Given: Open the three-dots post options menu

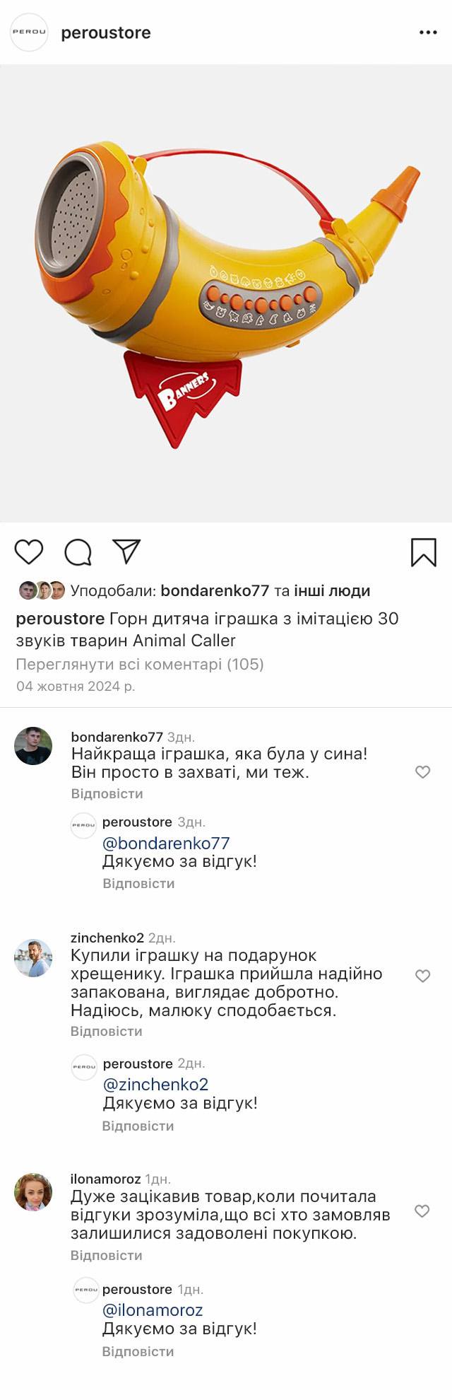Looking at the screenshot, I should [x=428, y=33].
